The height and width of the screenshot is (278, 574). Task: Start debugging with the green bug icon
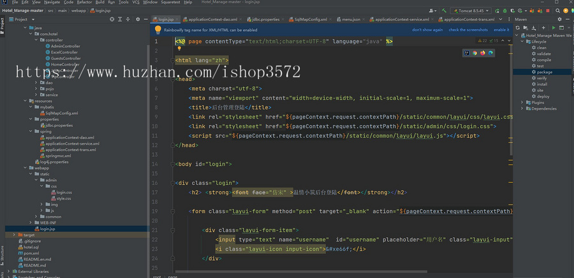tap(505, 11)
